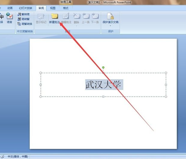Click the 编辑批注 (Edit Comment) icon
186x159 pixels.
coord(66,16)
